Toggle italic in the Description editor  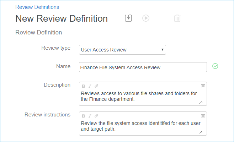pos(90,86)
